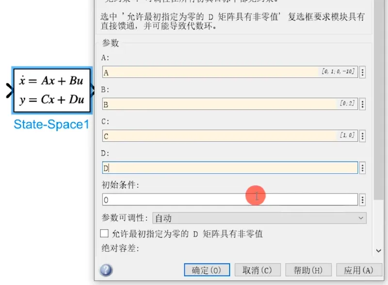Click the three-dot menu next to field C

click(362, 136)
